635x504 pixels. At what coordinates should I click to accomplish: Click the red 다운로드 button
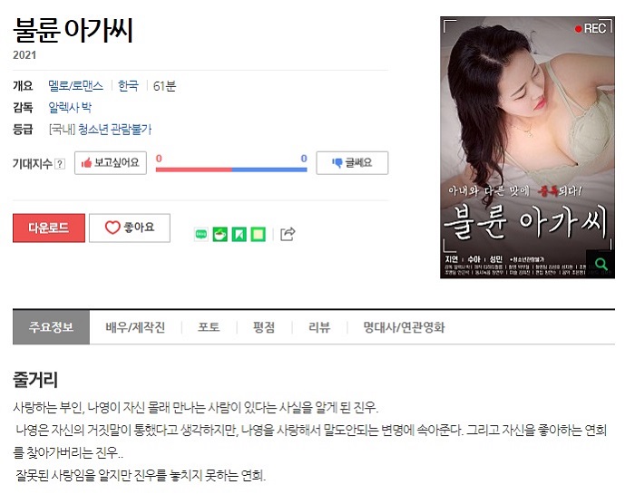pyautogui.click(x=49, y=228)
